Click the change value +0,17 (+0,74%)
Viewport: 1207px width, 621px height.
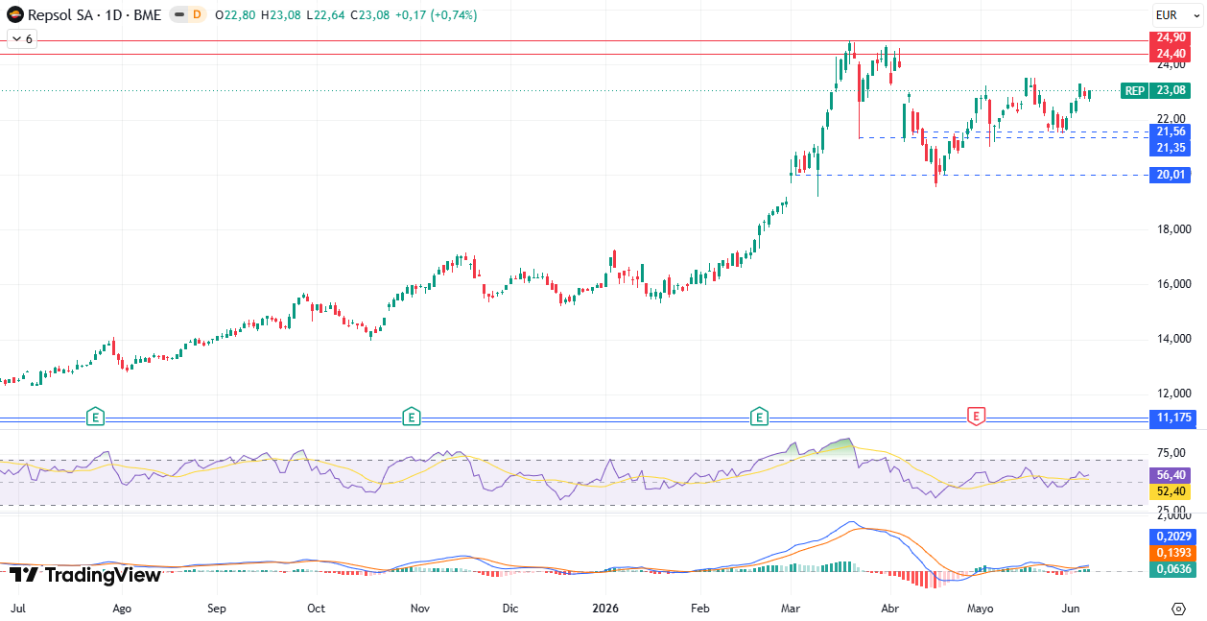437,15
